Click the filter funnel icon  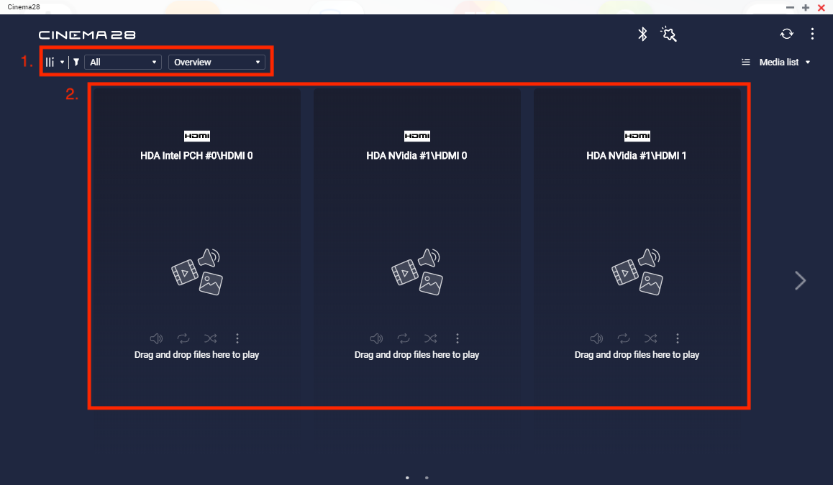tap(76, 62)
